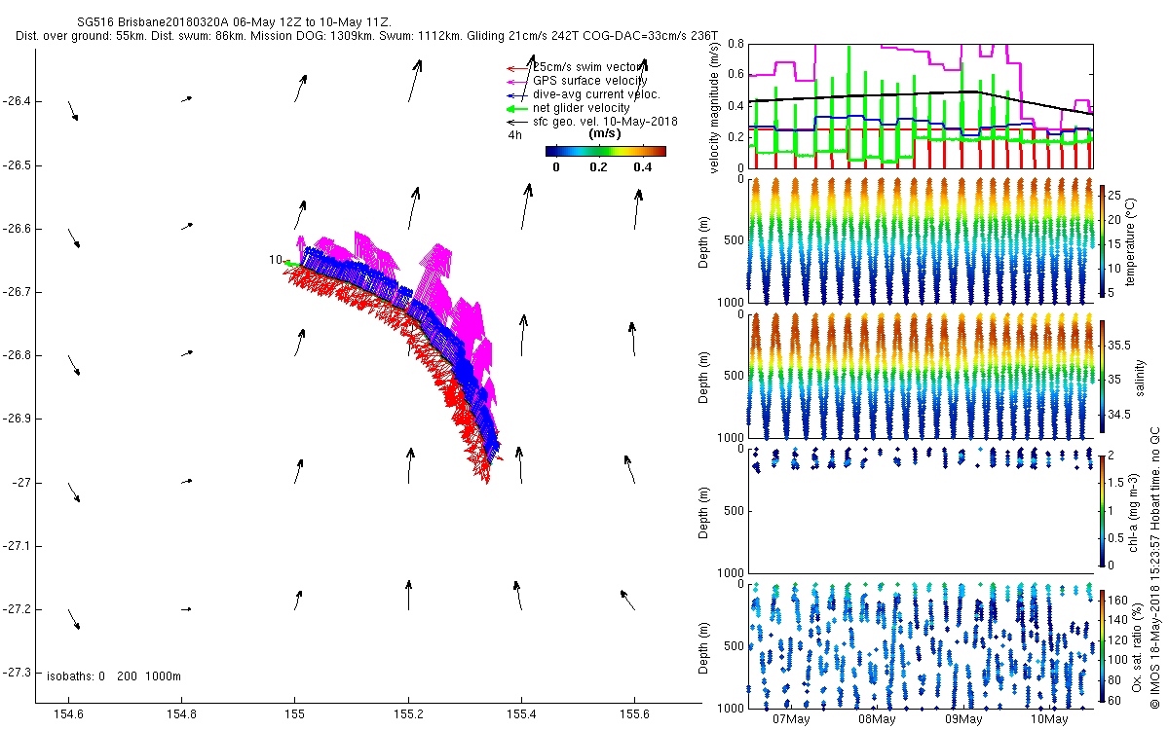Image resolution: width=1169 pixels, height=730 pixels.
Task: Click the plot title 'SG516 Brisbane20180320A'
Action: tap(152, 21)
